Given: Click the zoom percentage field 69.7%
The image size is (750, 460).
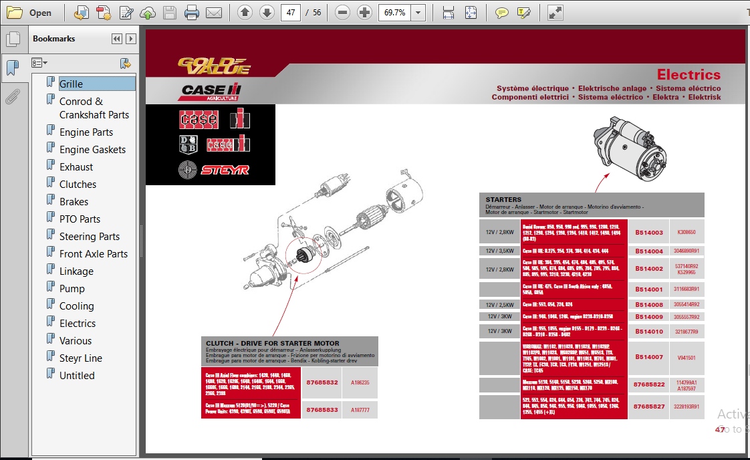Looking at the screenshot, I should [x=394, y=13].
